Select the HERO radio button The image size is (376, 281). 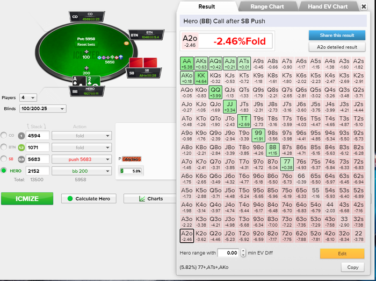coord(4,171)
